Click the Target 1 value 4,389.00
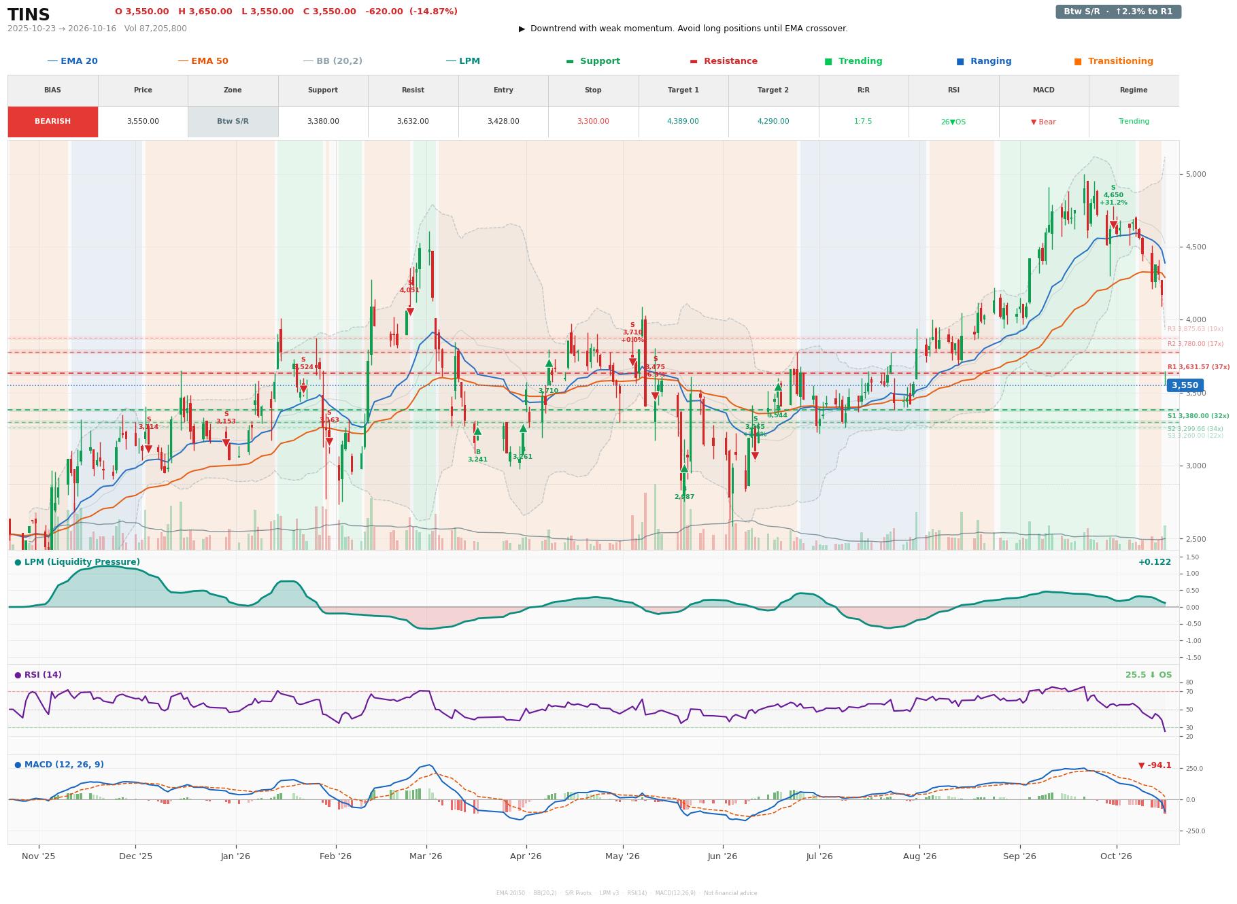The image size is (1237, 904). [683, 122]
